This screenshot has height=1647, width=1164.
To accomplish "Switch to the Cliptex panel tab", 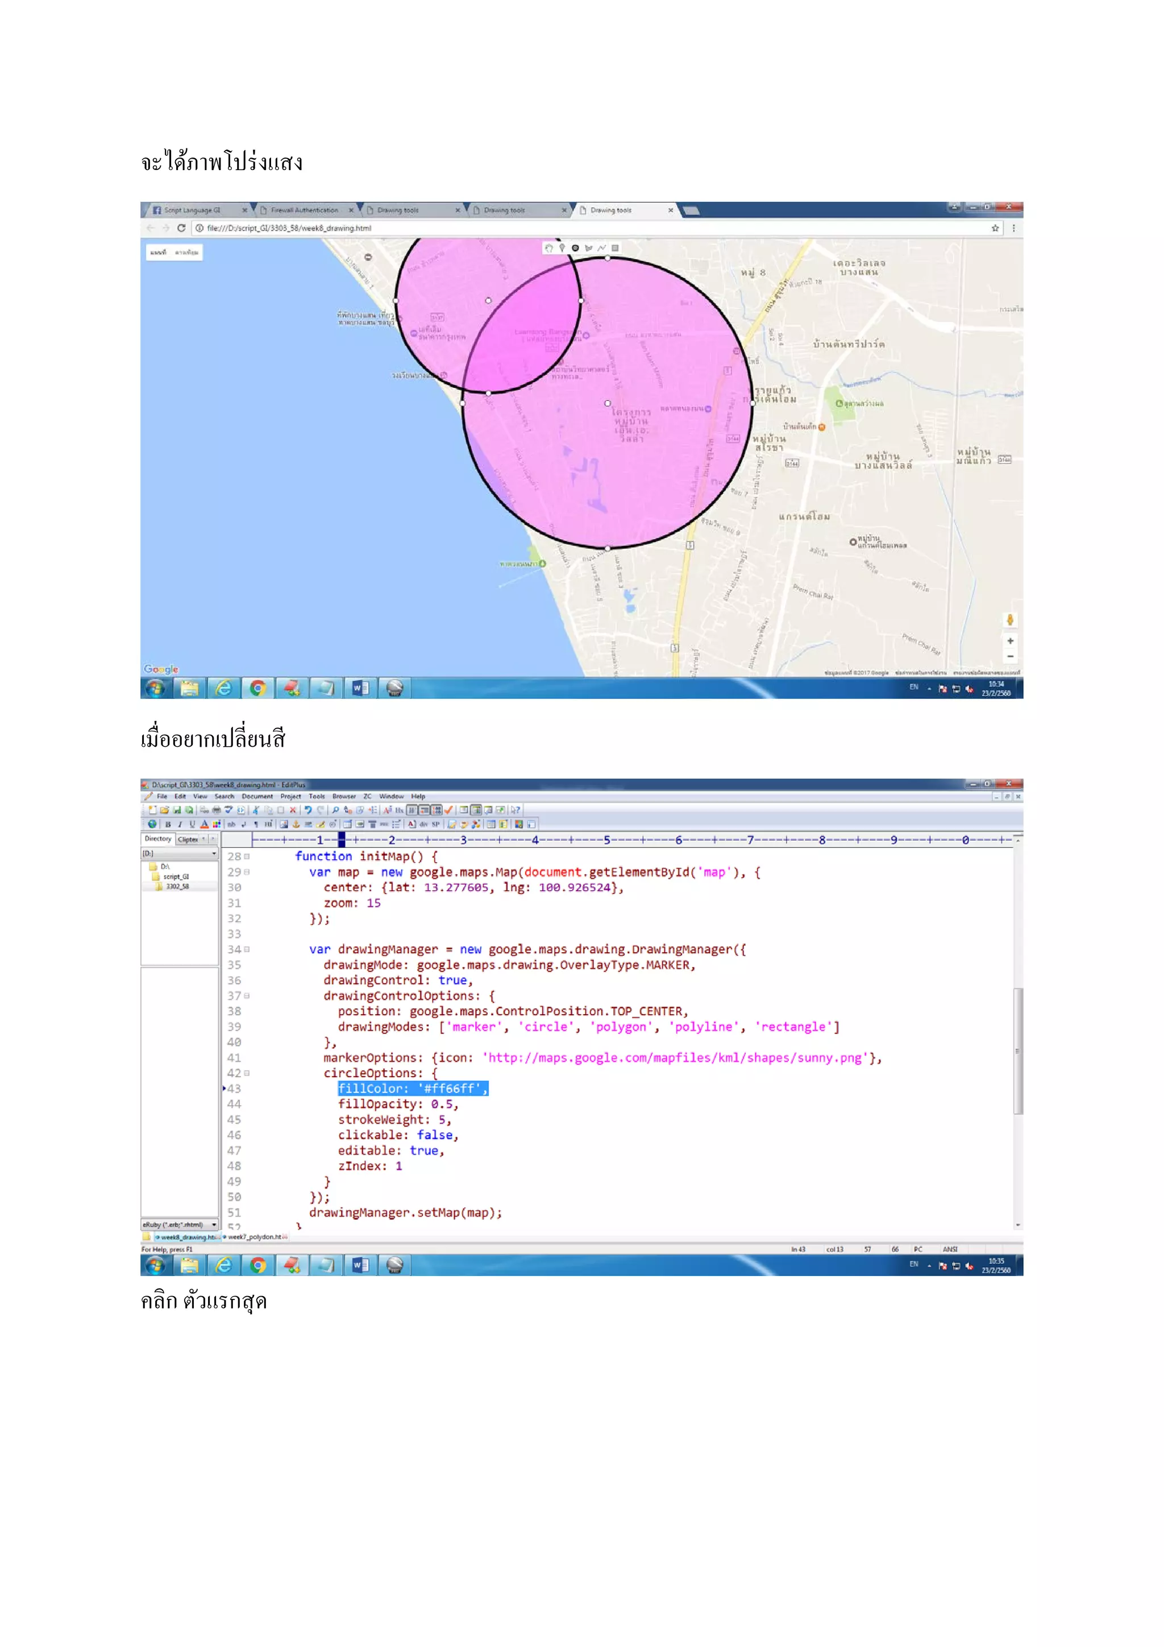I will pyautogui.click(x=189, y=839).
